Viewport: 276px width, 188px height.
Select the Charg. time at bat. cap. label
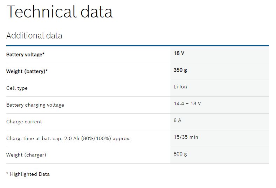tap(68, 138)
